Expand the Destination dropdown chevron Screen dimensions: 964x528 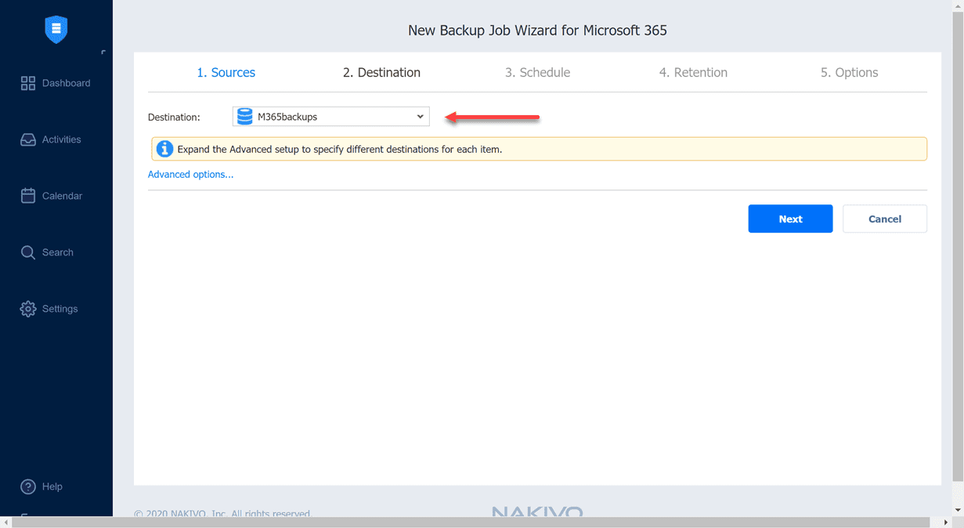[421, 116]
